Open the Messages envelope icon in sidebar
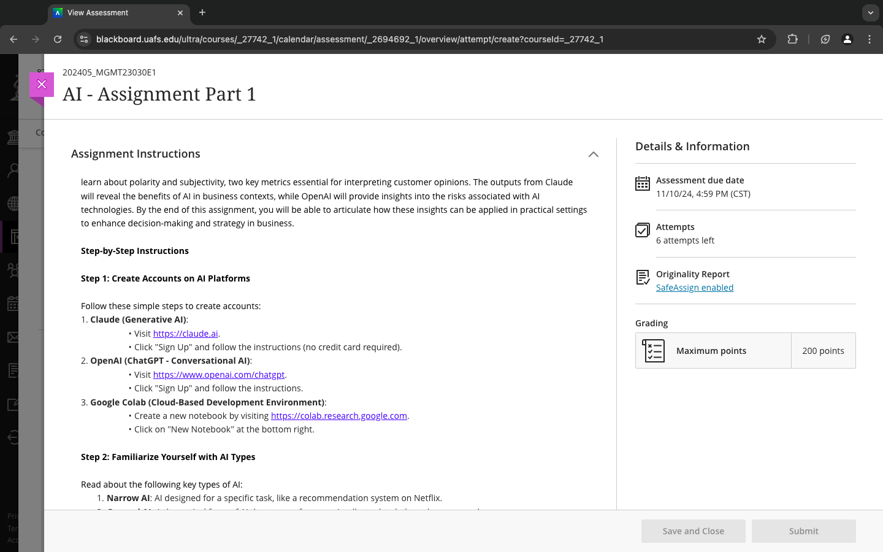Viewport: 883px width, 552px height. [13, 337]
